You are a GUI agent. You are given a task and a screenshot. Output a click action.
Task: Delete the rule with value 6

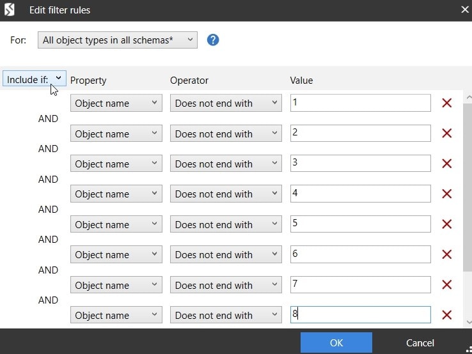(446, 254)
